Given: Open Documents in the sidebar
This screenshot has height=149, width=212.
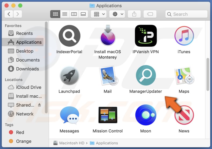Looking at the screenshot, I should (23, 60).
